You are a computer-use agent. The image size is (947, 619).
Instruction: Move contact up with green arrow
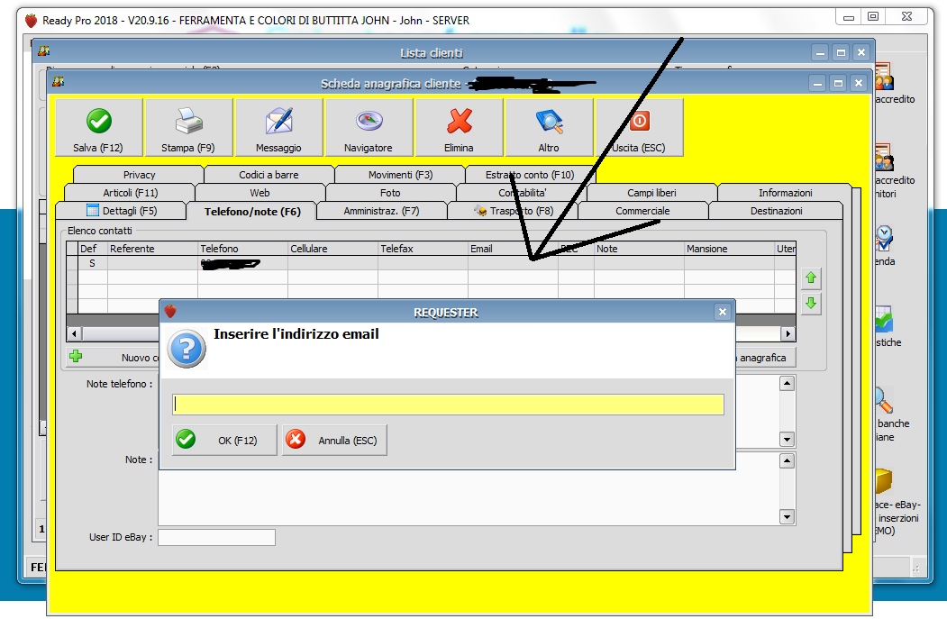pyautogui.click(x=811, y=278)
